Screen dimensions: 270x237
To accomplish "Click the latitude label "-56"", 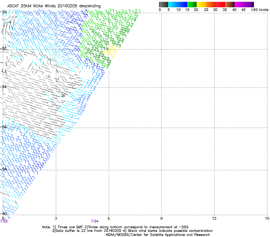I will [3, 127].
